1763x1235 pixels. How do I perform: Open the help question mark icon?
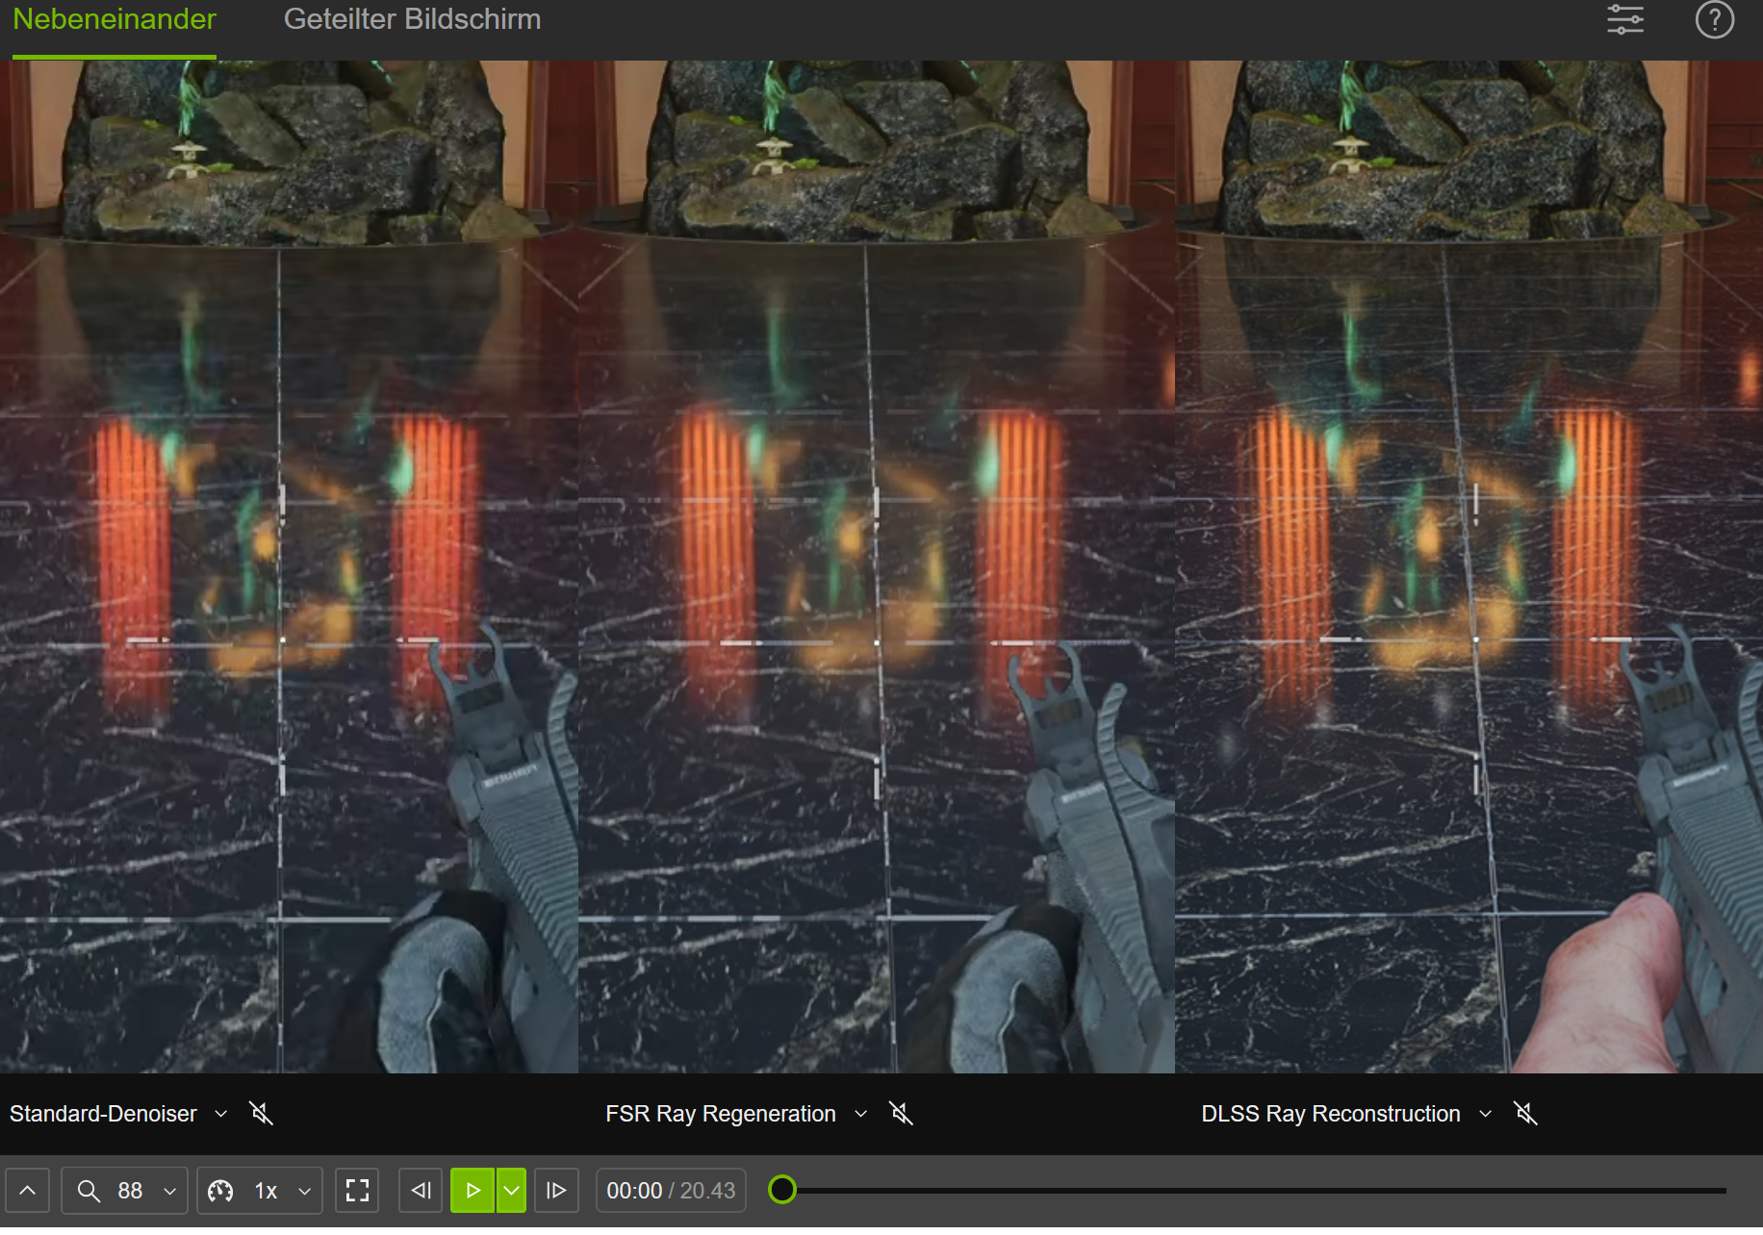[x=1715, y=19]
